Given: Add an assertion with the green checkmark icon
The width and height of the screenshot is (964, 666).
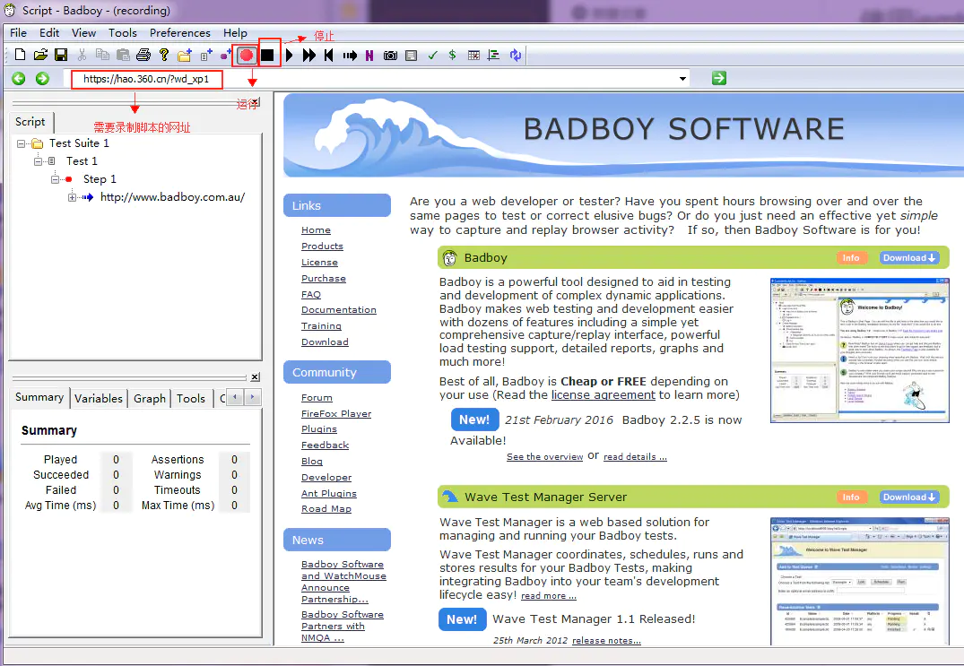Looking at the screenshot, I should coord(433,56).
